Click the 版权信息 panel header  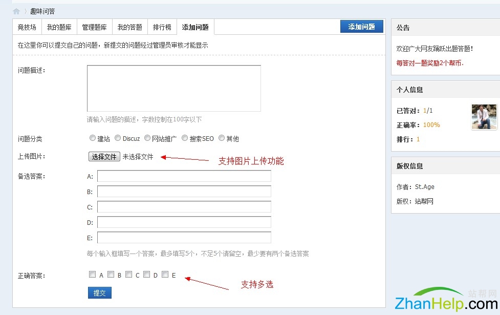coord(445,166)
